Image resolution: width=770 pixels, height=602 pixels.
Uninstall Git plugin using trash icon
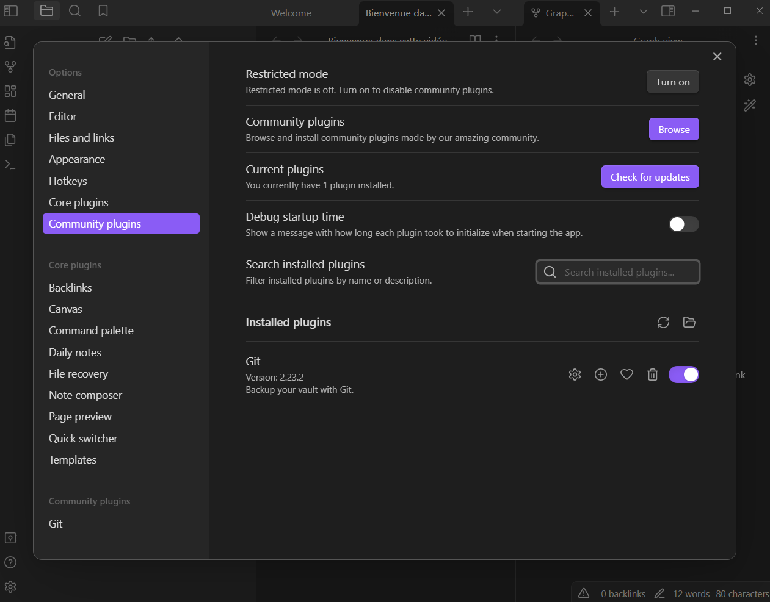653,374
